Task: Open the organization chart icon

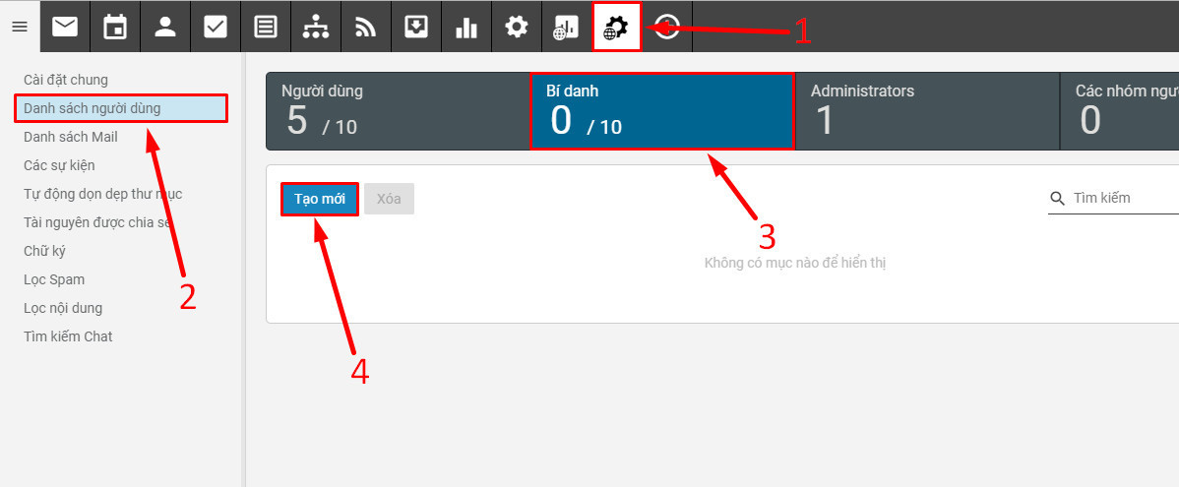Action: pyautogui.click(x=316, y=28)
